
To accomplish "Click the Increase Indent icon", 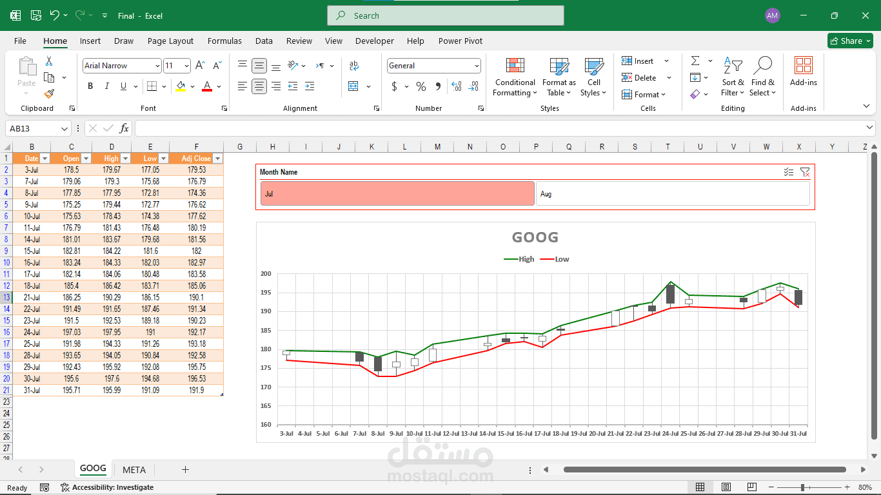I will [x=310, y=86].
